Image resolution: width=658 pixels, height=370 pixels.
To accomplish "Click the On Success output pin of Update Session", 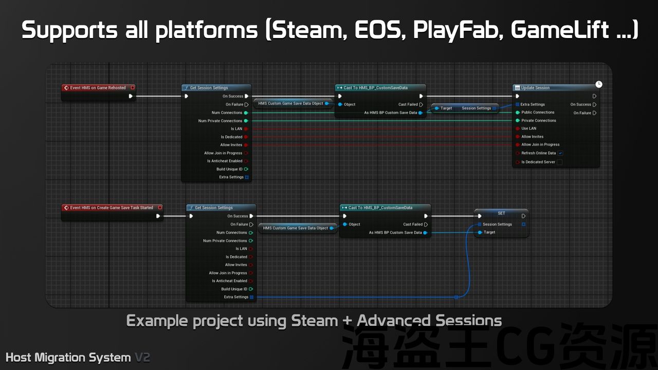I will point(595,104).
